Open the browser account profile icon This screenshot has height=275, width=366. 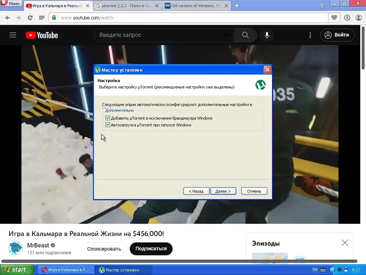(358, 18)
